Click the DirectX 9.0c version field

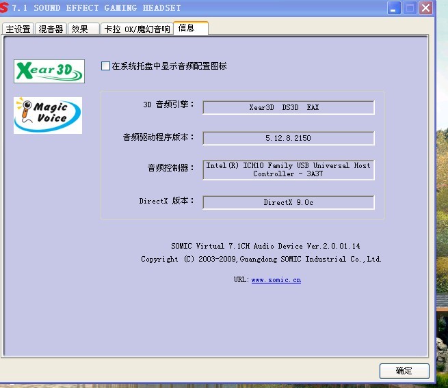[289, 203]
